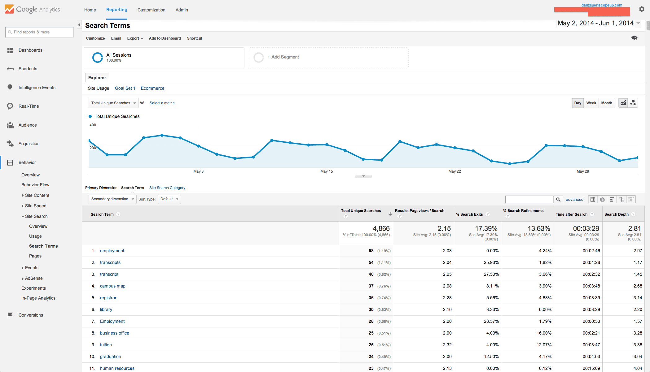650x372 pixels.
Task: Open the Admin tab
Action: 182,10
